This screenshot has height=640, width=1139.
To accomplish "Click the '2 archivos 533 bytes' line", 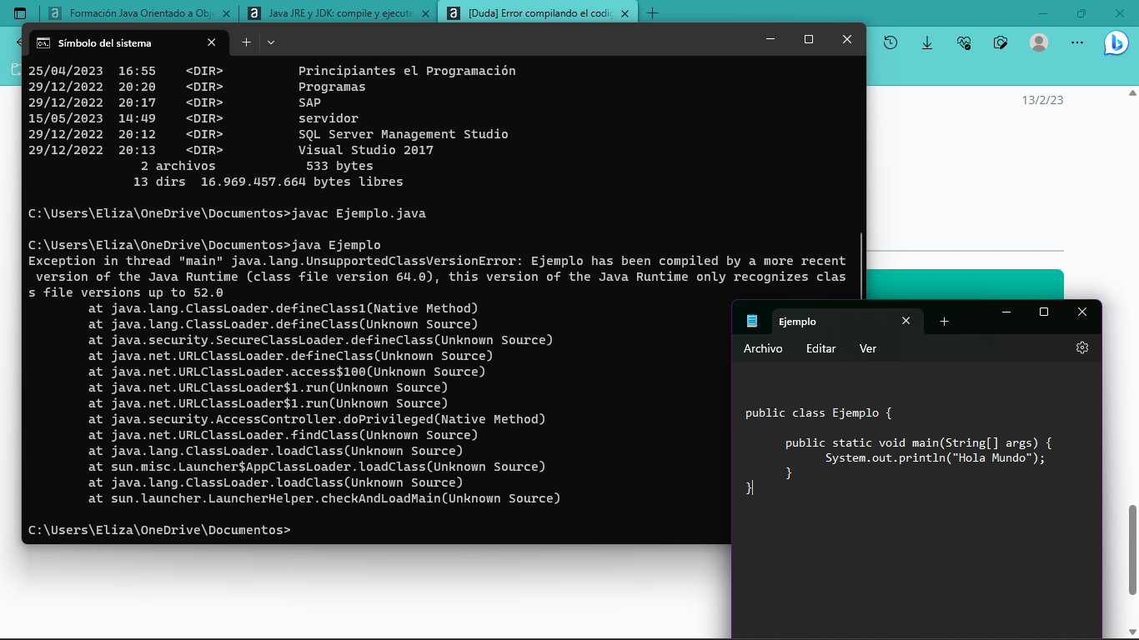I will (258, 166).
